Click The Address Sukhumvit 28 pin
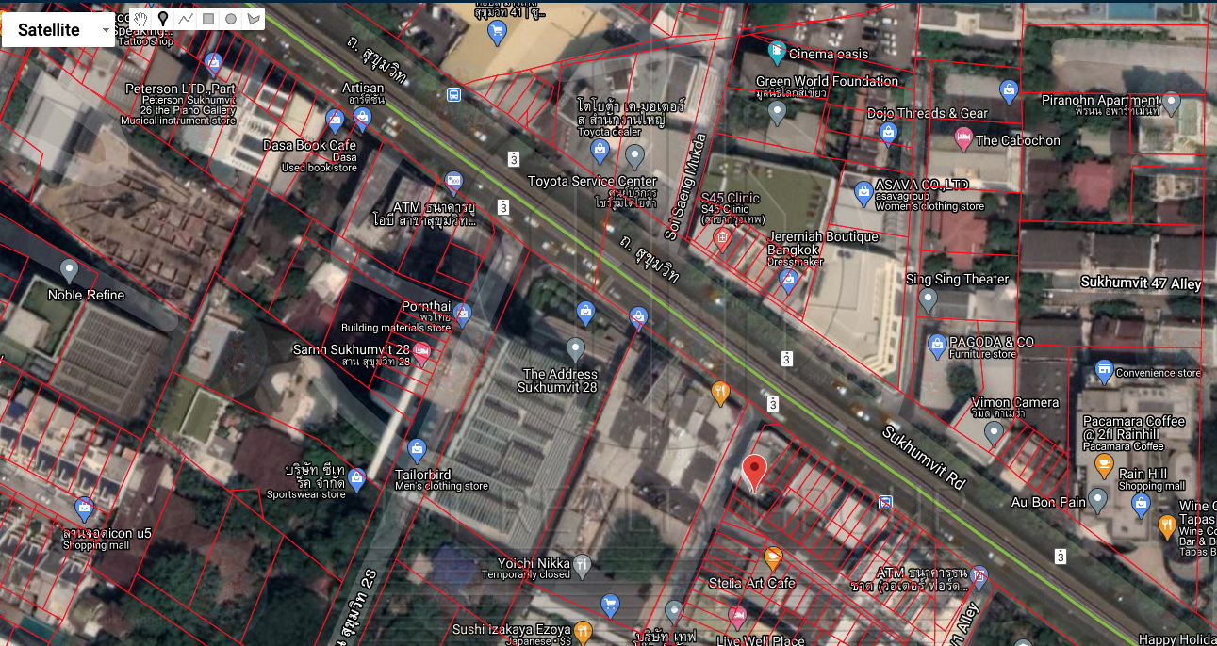The height and width of the screenshot is (646, 1217). (575, 349)
